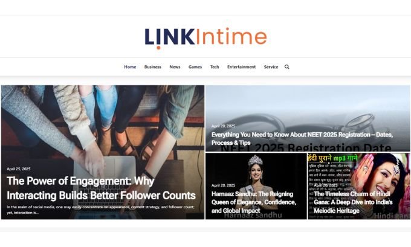Go to the Home menu item
The width and height of the screenshot is (411, 247).
(130, 67)
